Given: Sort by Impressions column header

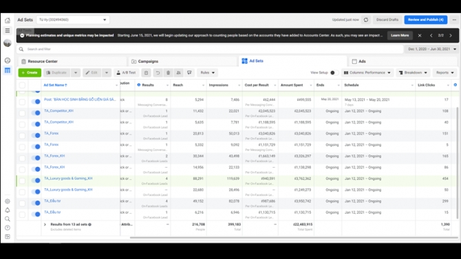Looking at the screenshot, I should point(218,85).
